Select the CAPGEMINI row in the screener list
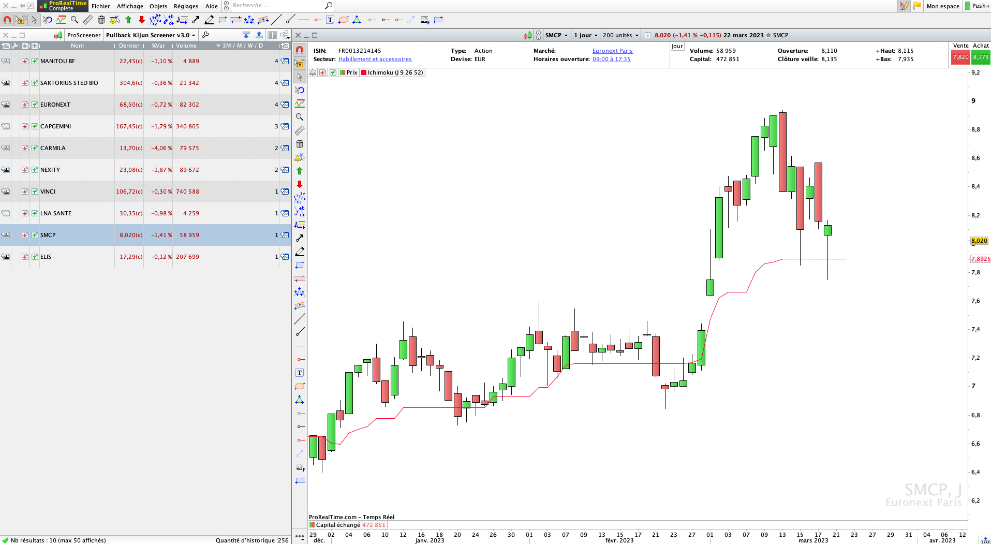Screen dimensions: 991x544 tap(145, 126)
